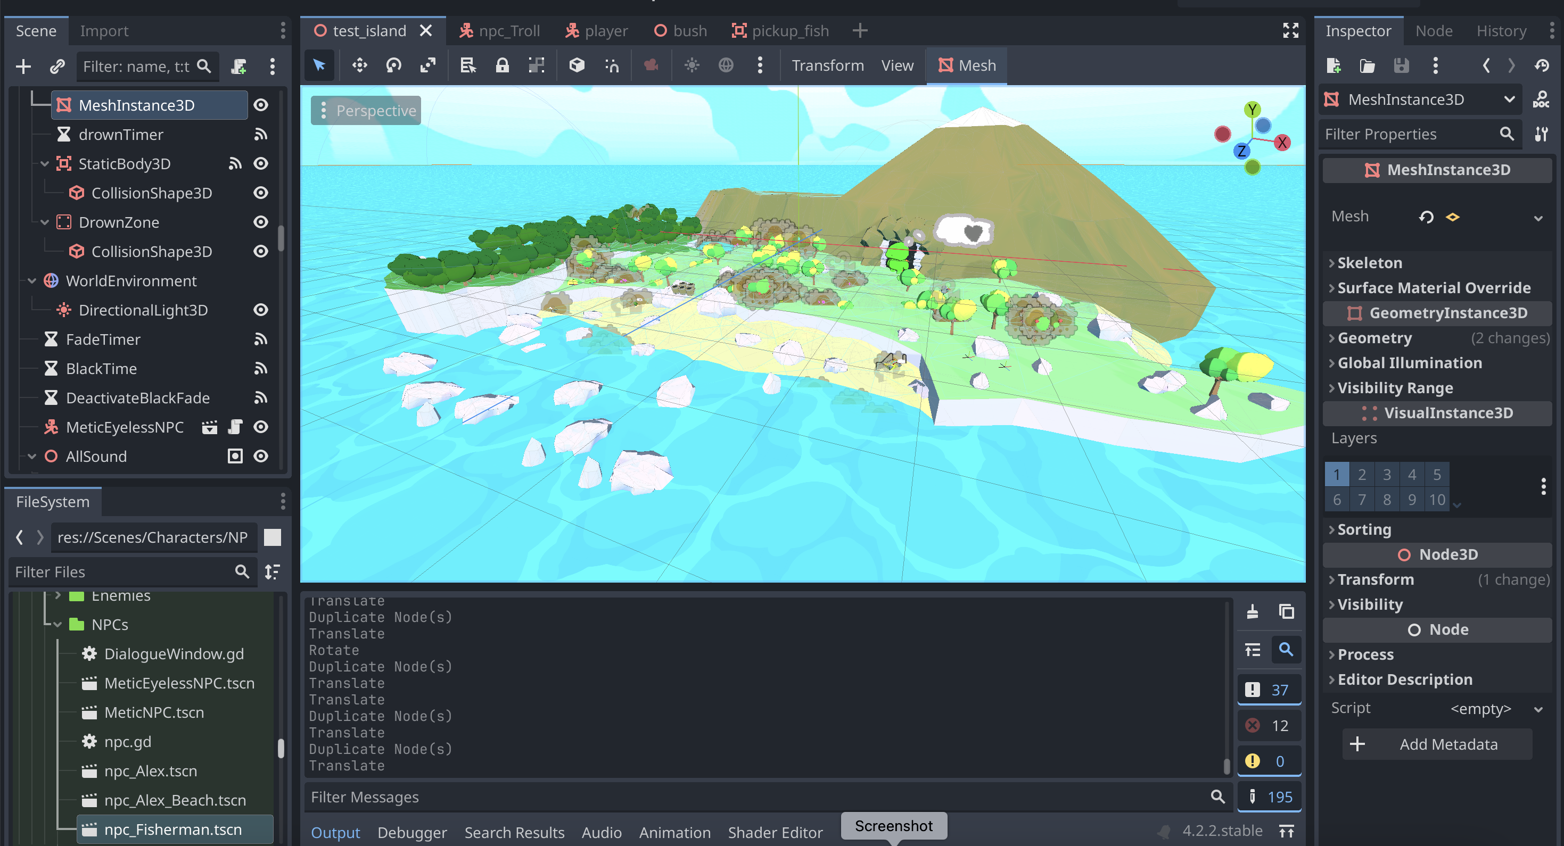Toggle visibility of StaticBody3D node
Image resolution: width=1564 pixels, height=846 pixels.
260,164
